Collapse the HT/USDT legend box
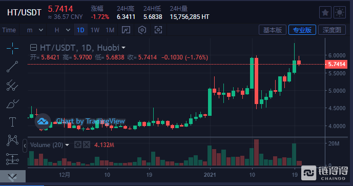 (x=33, y=48)
